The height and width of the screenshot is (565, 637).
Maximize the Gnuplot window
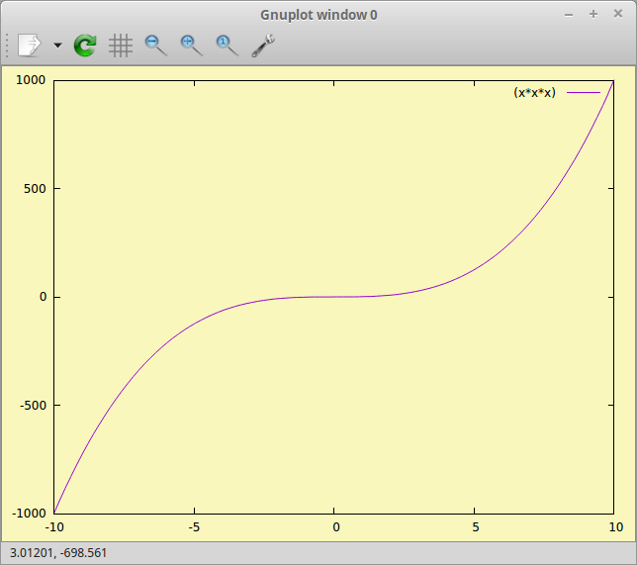[x=593, y=15]
